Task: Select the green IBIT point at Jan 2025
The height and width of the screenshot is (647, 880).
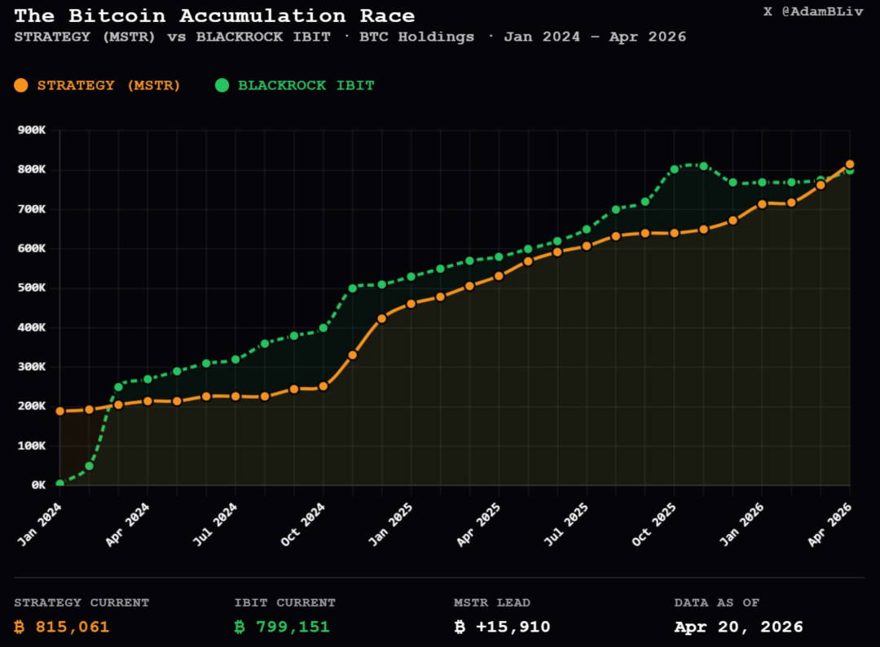Action: (411, 277)
